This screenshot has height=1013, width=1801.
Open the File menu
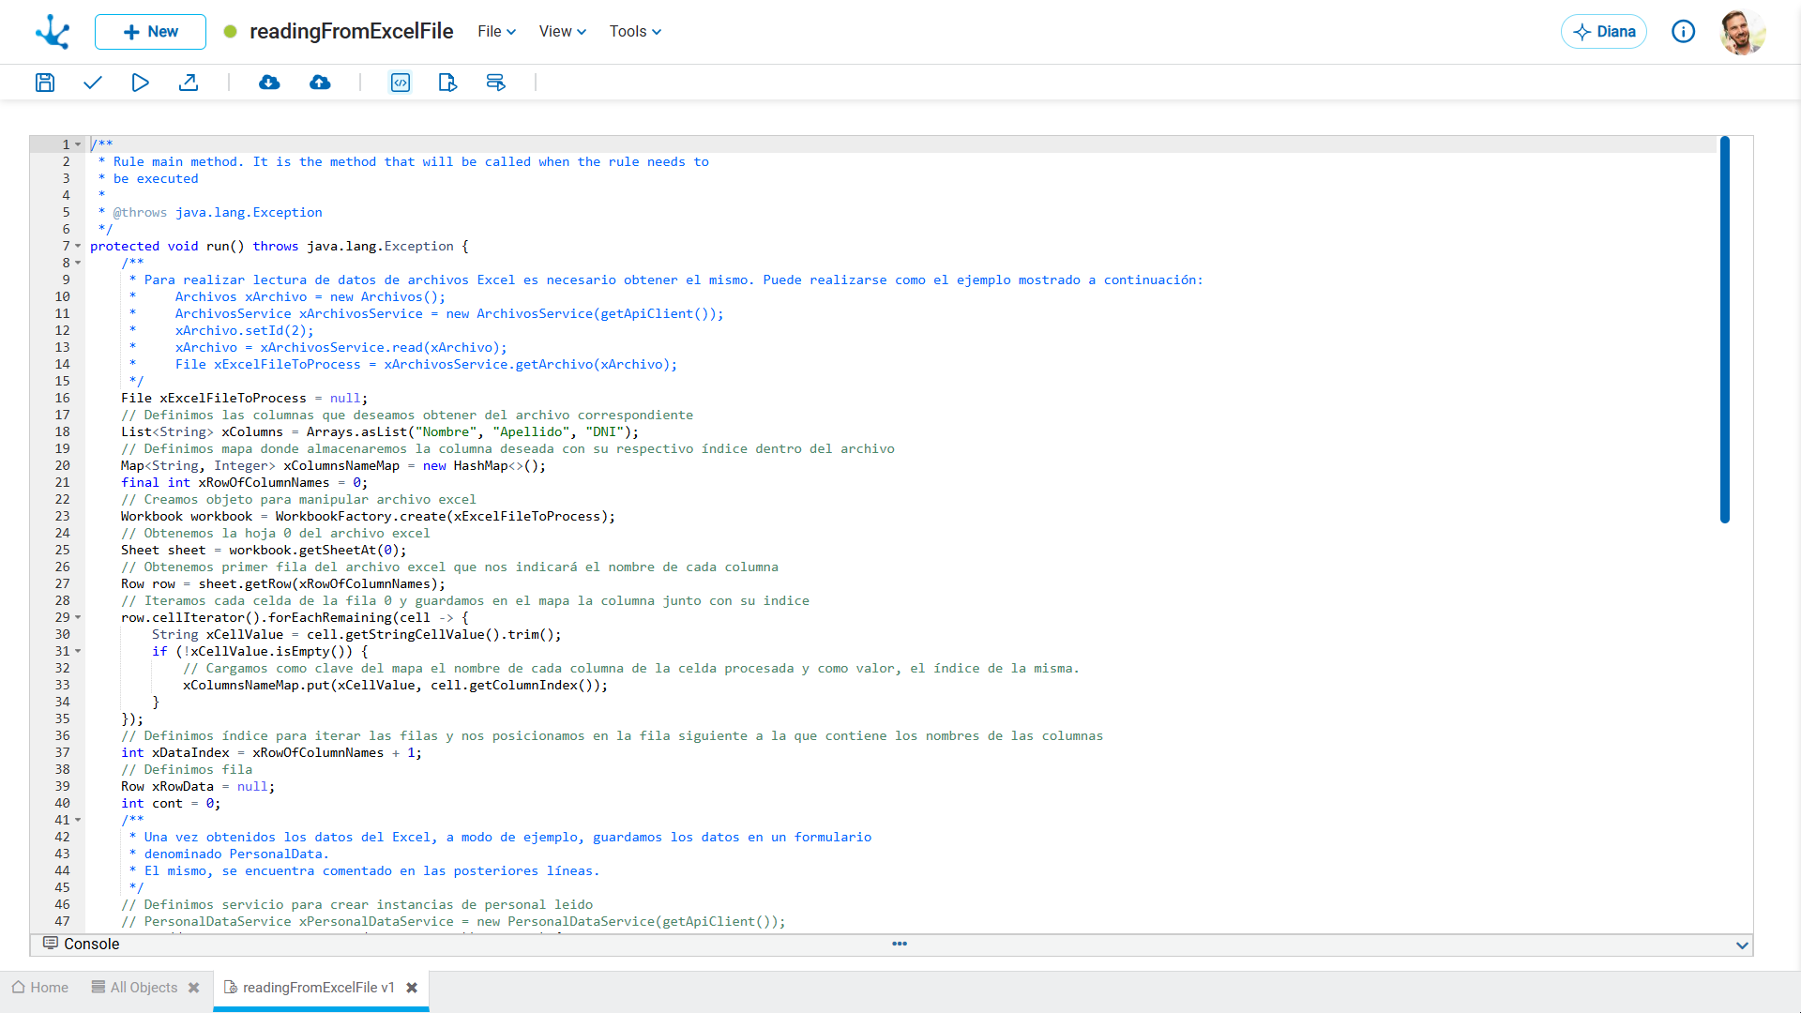click(x=497, y=32)
